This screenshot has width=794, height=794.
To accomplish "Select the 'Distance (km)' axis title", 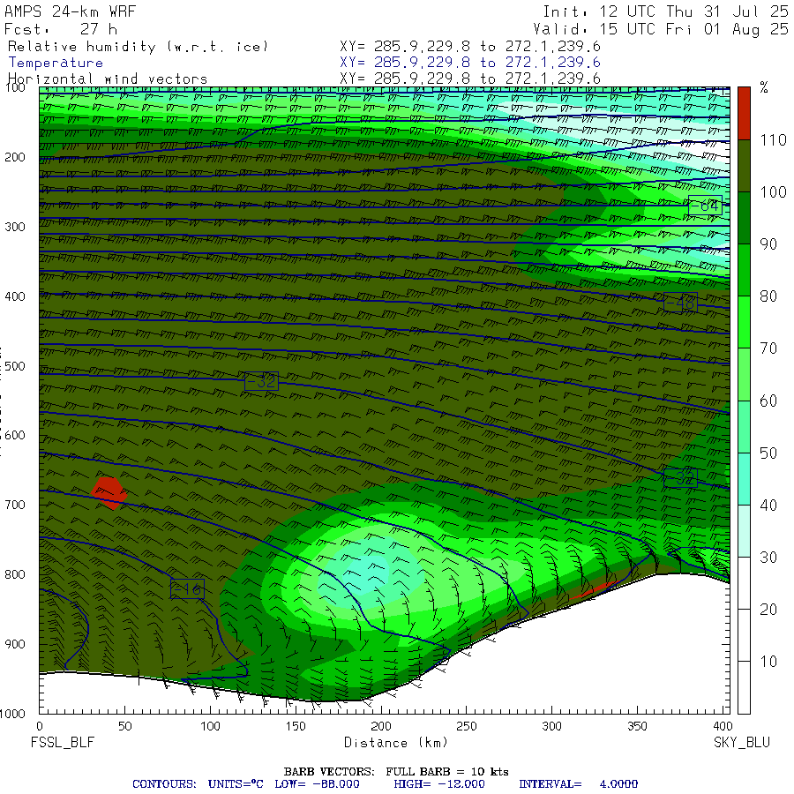I will pyautogui.click(x=396, y=742).
